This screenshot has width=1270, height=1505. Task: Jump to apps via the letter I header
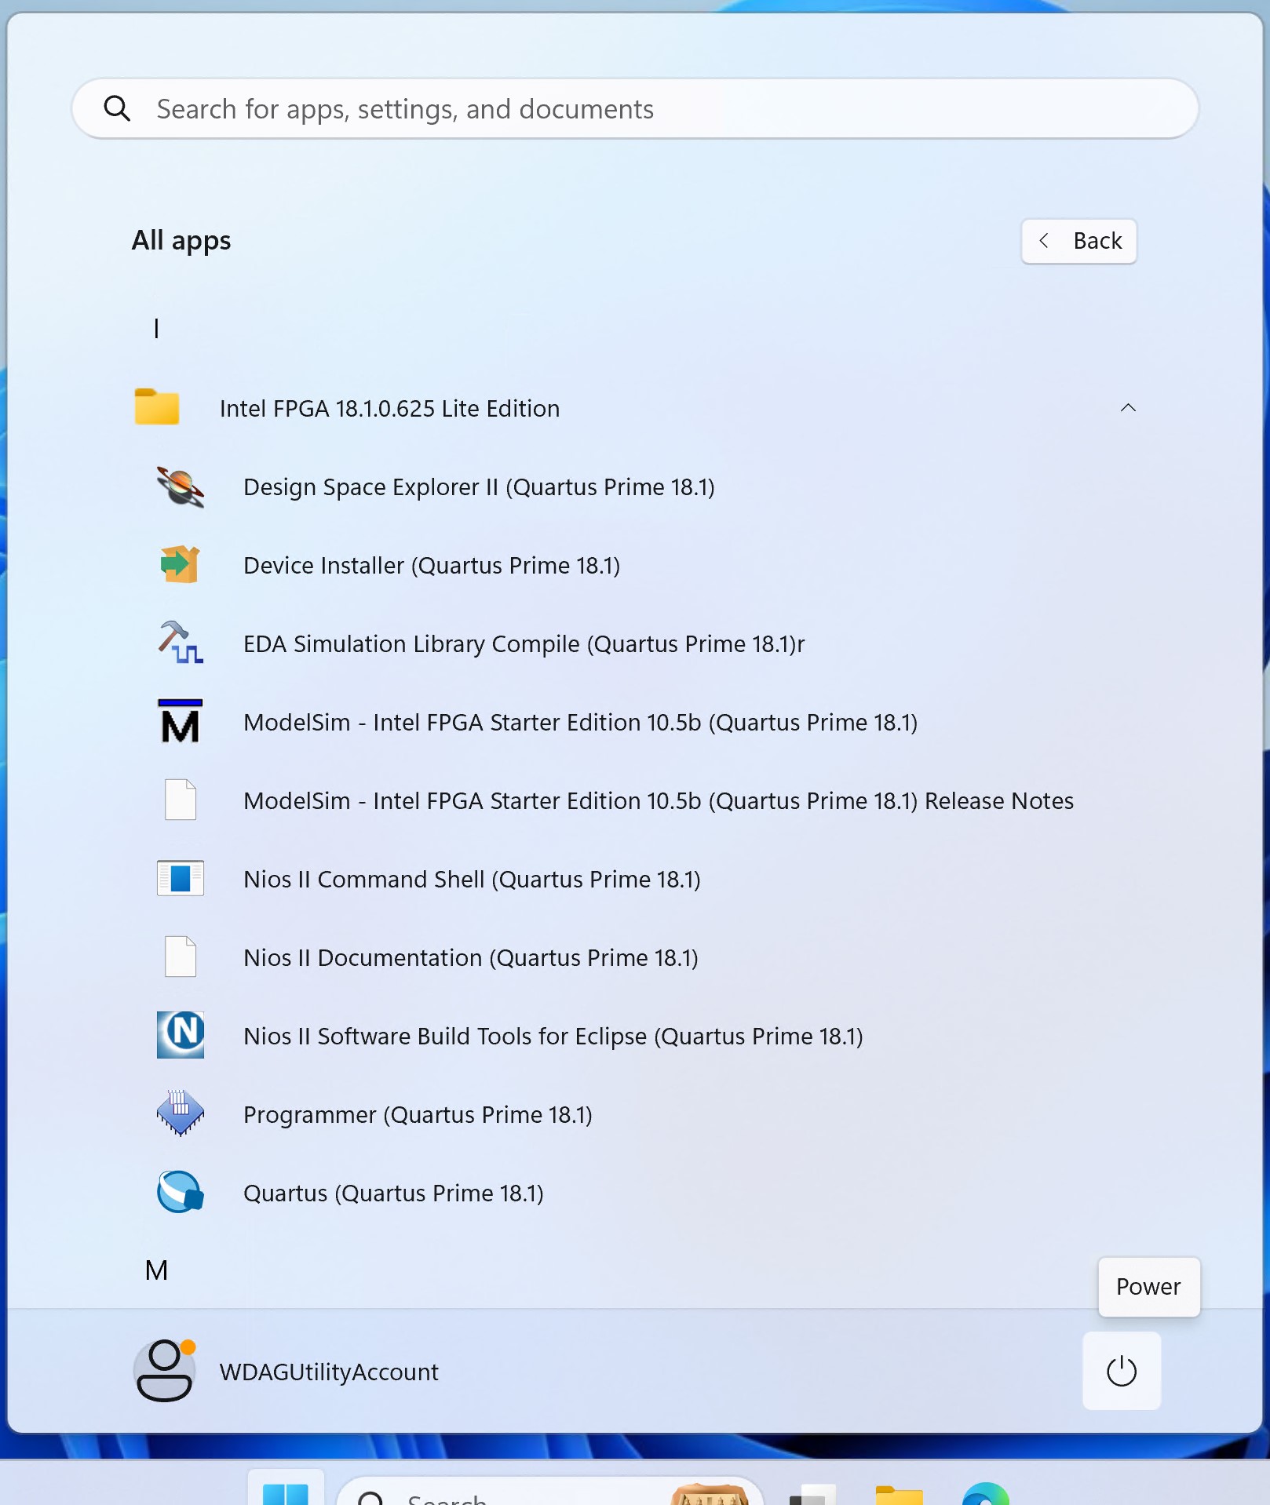tap(156, 328)
